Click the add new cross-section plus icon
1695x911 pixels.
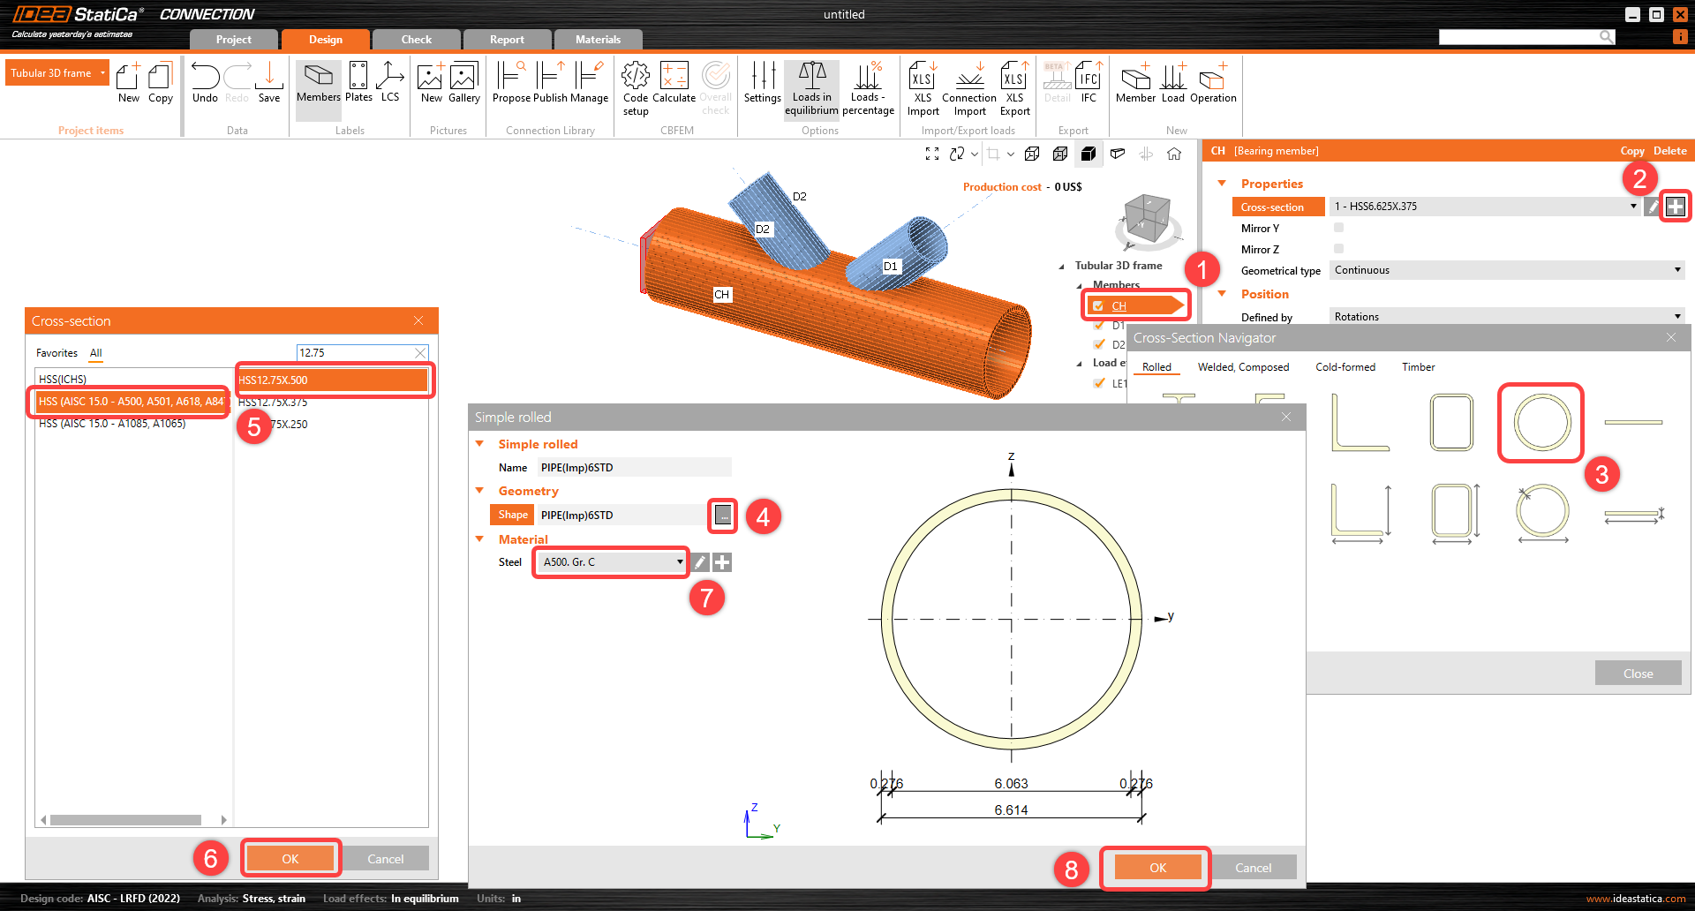pos(1675,207)
